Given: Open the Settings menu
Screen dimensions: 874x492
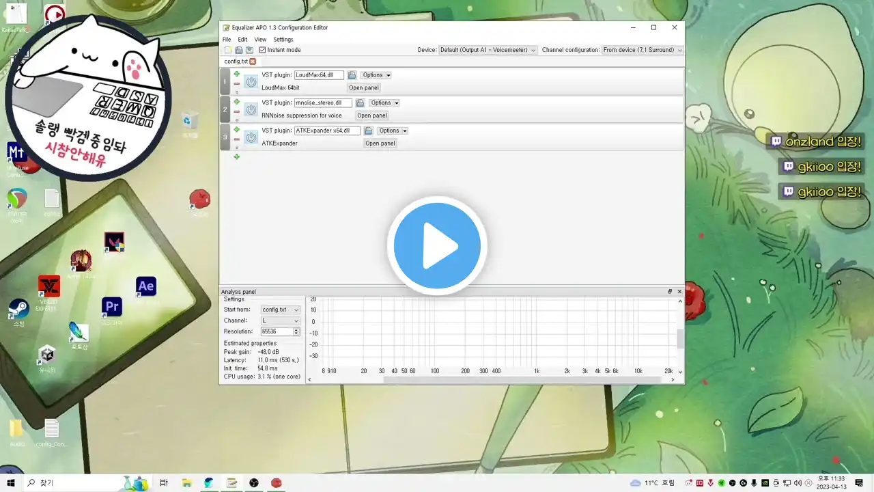Looking at the screenshot, I should click(x=283, y=40).
